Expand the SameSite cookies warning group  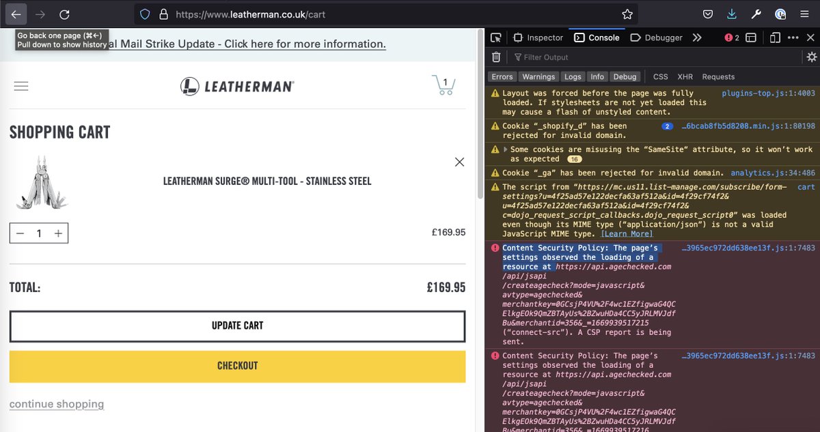pyautogui.click(x=506, y=149)
